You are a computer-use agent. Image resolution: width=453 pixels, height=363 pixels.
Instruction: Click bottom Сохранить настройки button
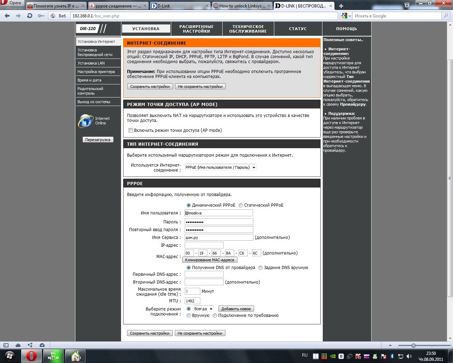150,333
